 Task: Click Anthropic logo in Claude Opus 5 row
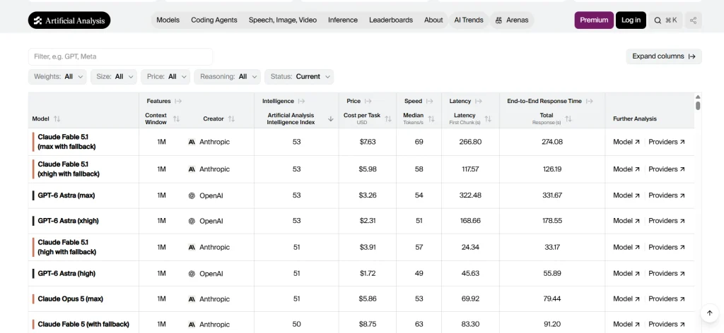[x=192, y=299]
